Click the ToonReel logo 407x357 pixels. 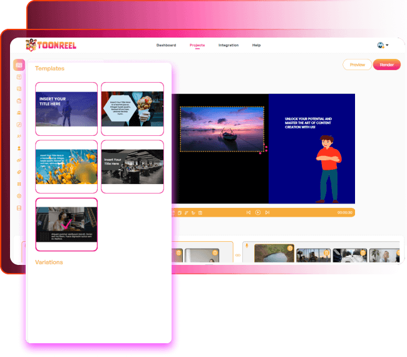pos(50,45)
